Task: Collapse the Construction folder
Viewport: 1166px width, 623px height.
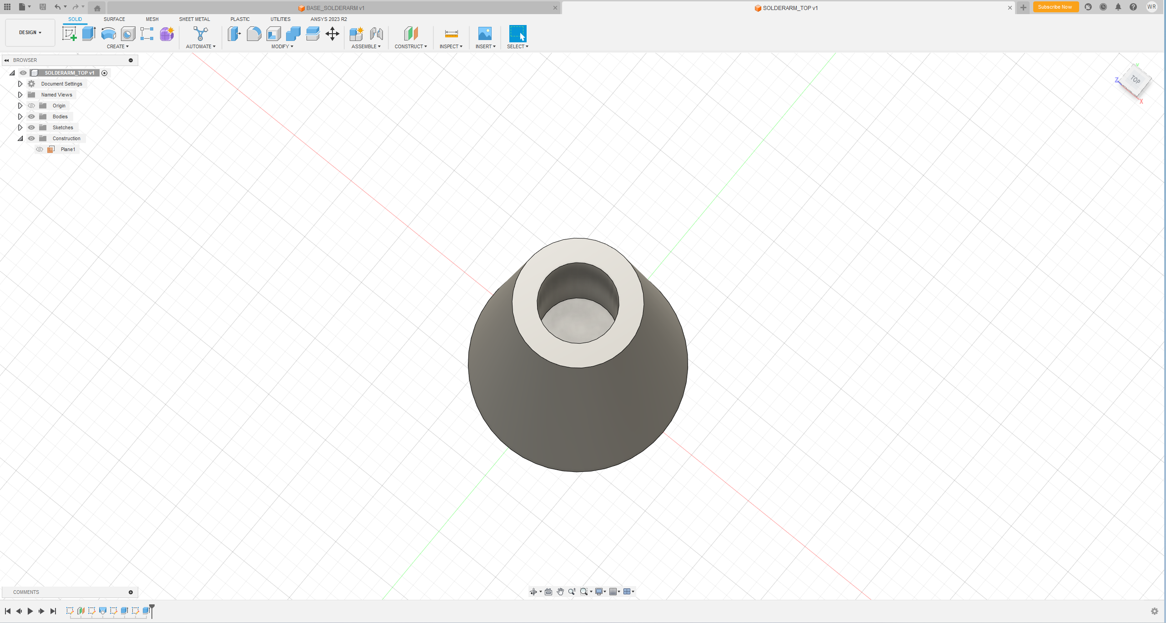Action: point(20,138)
